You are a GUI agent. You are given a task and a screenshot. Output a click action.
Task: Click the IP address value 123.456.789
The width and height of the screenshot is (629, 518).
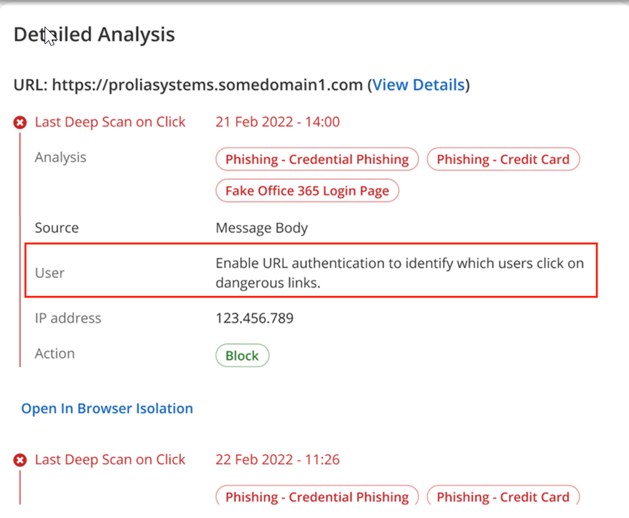254,318
